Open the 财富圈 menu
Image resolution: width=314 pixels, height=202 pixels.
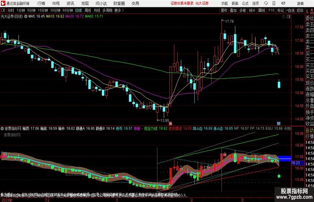[x=119, y=3]
